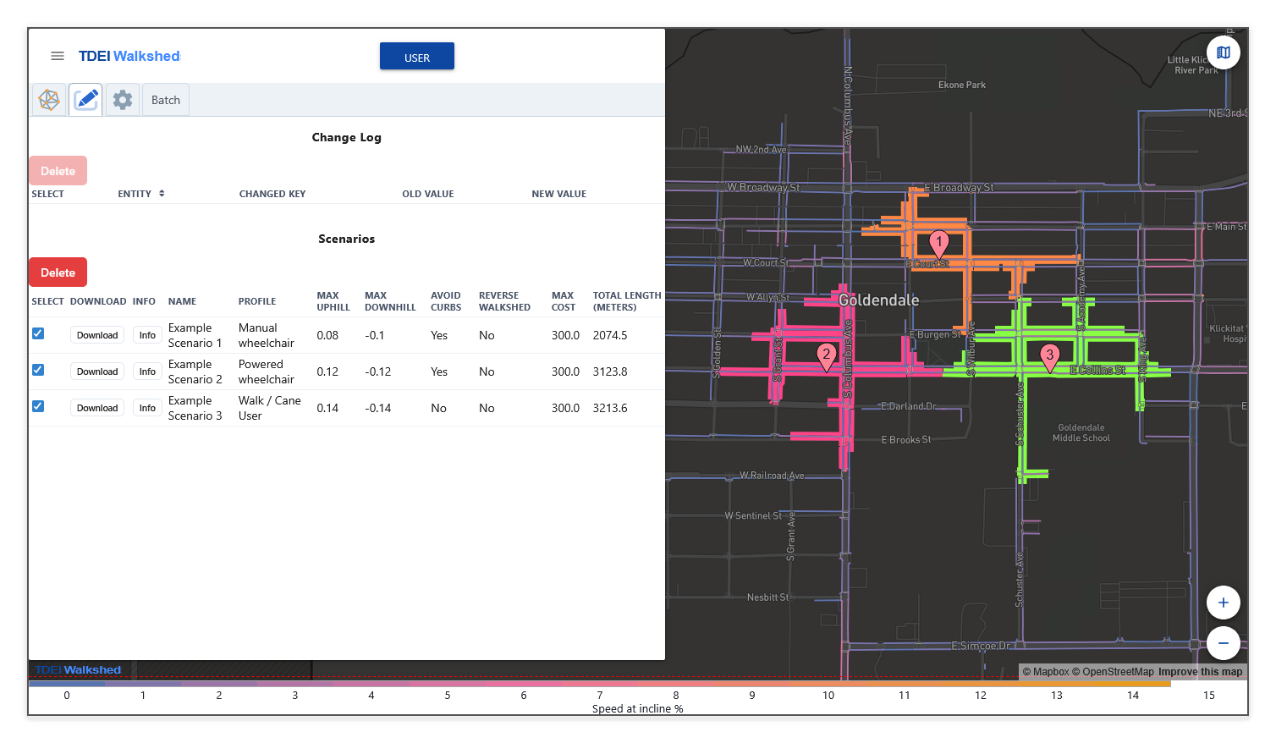Delete the selected scenarios
Image resolution: width=1276 pixels, height=743 pixels.
pyautogui.click(x=58, y=272)
